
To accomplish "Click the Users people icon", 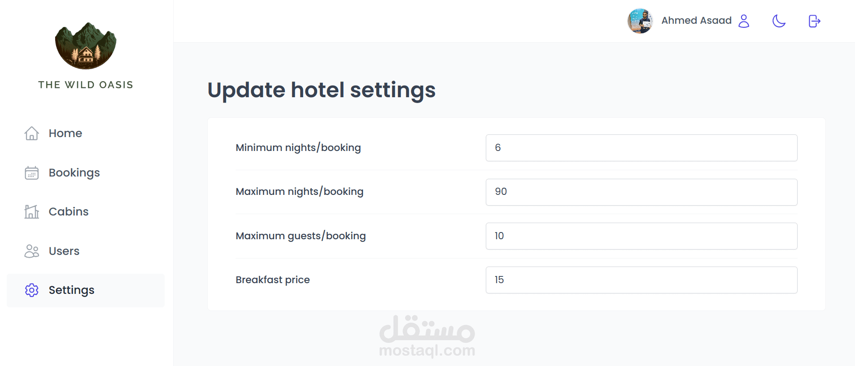I will click(31, 251).
